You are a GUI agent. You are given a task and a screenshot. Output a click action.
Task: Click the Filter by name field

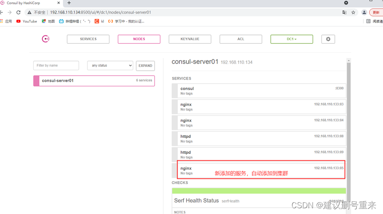tap(56, 65)
